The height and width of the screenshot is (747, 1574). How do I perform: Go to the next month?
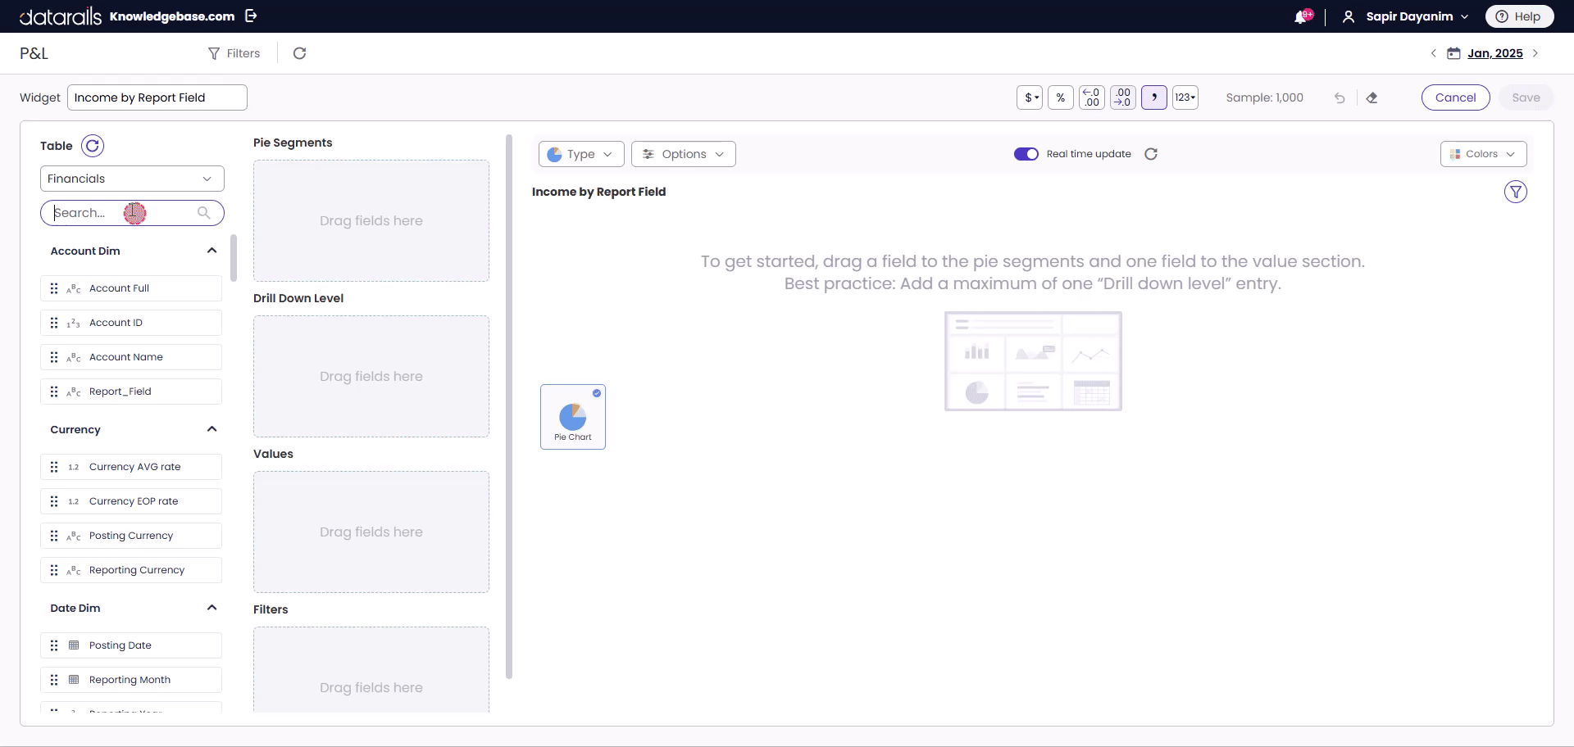pos(1535,53)
